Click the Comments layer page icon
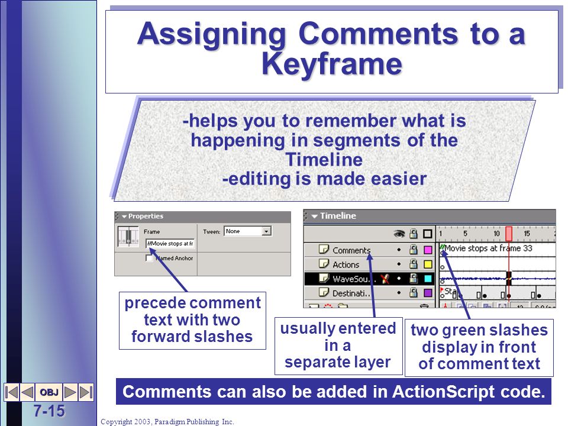The width and height of the screenshot is (568, 426). click(324, 249)
